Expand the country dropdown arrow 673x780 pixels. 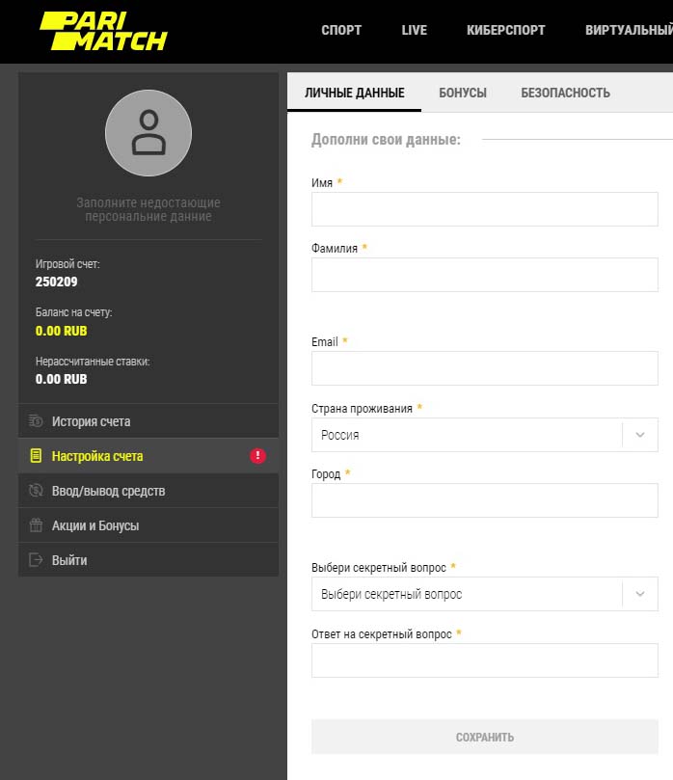(x=640, y=435)
